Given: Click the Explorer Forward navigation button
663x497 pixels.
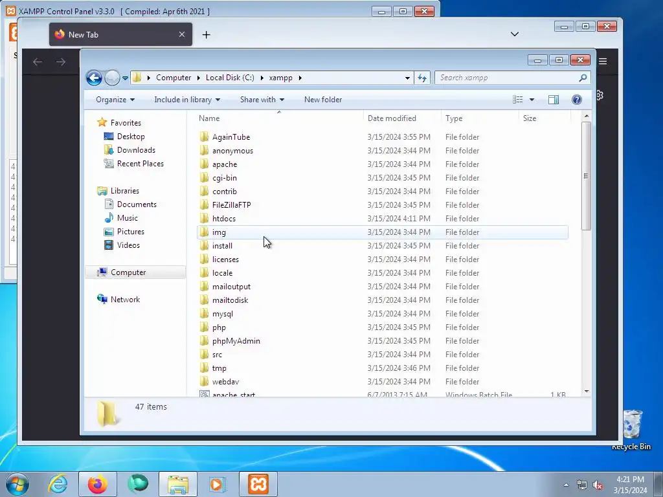Looking at the screenshot, I should click(112, 78).
